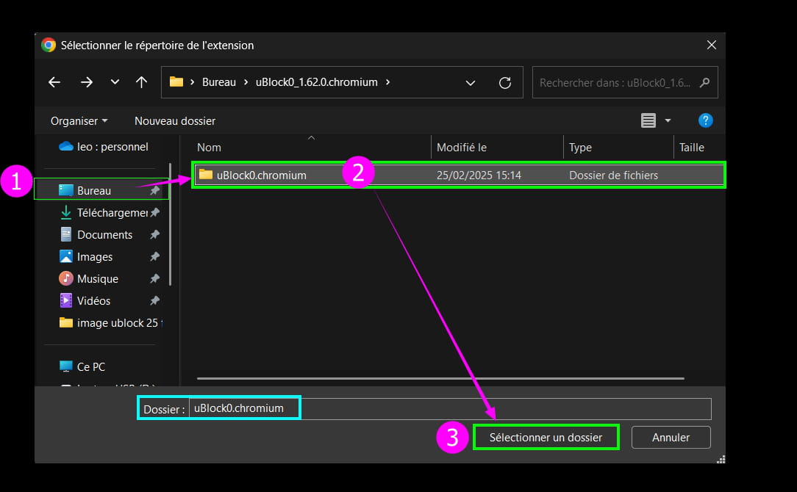
Task: Click the magnifier search icon
Action: coord(704,82)
